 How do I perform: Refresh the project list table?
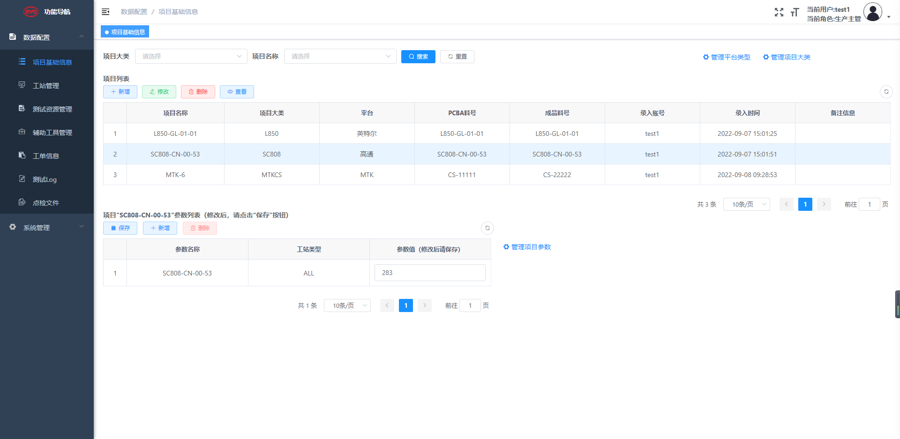click(x=886, y=92)
